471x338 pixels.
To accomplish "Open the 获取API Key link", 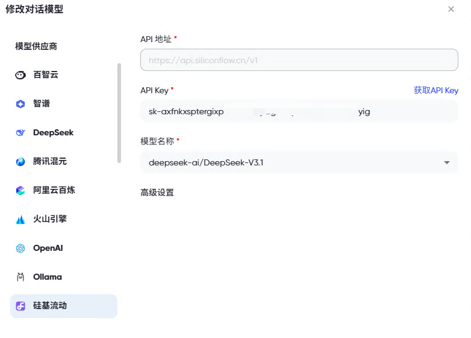I will 436,90.
